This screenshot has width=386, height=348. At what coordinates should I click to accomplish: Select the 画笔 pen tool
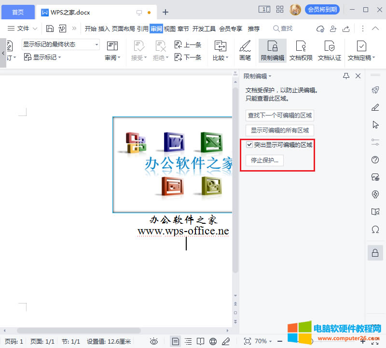[245, 50]
